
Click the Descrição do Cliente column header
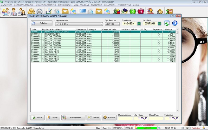60,29
